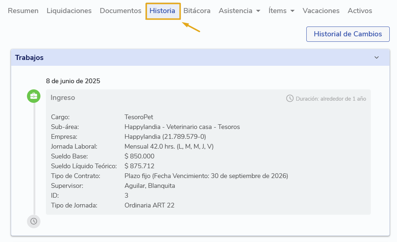Click the date 8 de junio de 2025
The height and width of the screenshot is (242, 397).
click(x=73, y=81)
